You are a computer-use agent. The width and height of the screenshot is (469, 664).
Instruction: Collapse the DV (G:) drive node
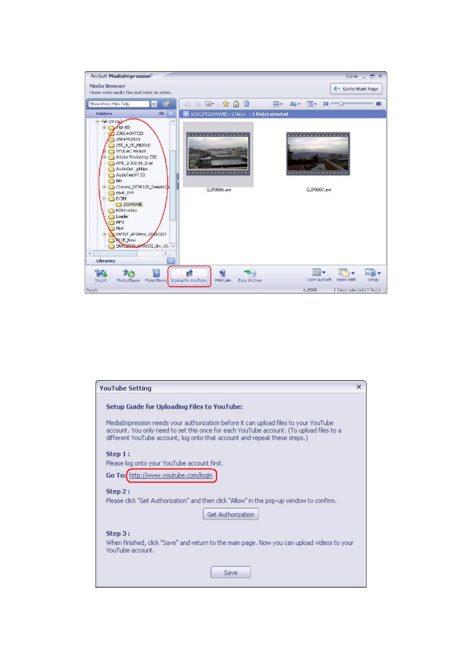click(97, 121)
